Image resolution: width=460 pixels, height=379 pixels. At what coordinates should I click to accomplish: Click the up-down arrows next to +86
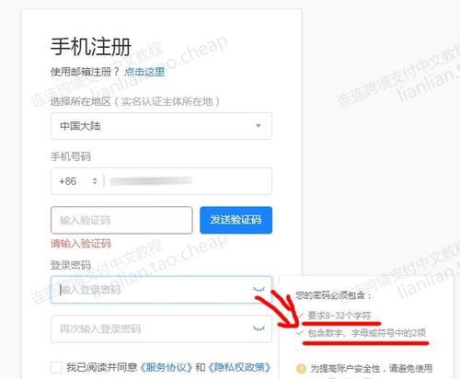pyautogui.click(x=95, y=181)
